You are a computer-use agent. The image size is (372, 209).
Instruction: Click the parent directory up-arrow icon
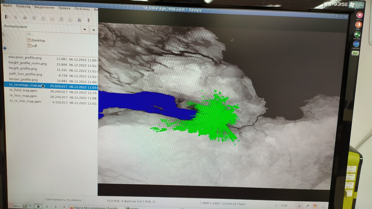point(29,34)
